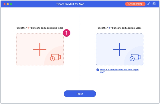This screenshot has width=160, height=104.
Task: Click the shopping cart icon in header
Action: [129, 4]
